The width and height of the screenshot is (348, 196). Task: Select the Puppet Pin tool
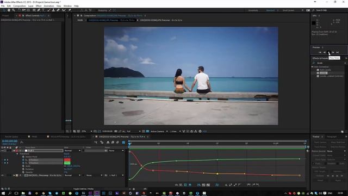[70, 10]
